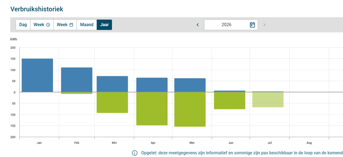This screenshot has width=343, height=157.
Task: Click the Verbruikshistoriek heading
Action: (x=37, y=9)
